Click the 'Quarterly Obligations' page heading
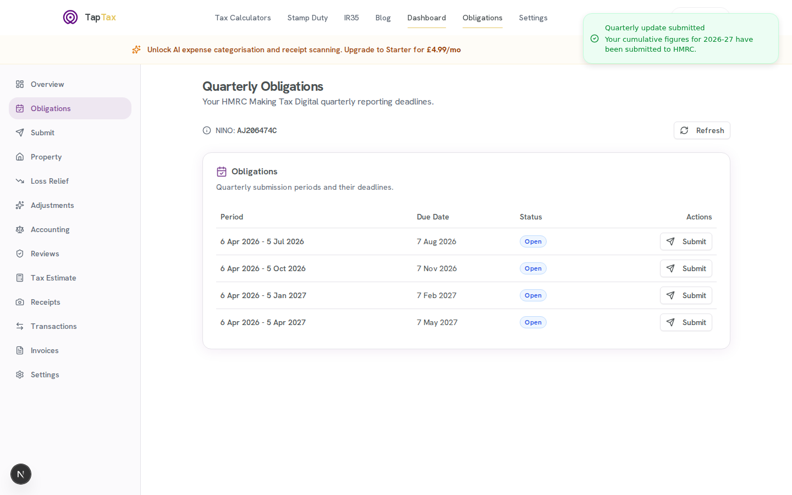Screen dimensions: 792x495 263,86
